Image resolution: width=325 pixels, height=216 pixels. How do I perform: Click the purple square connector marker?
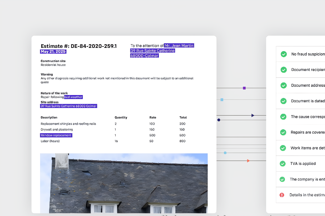click(x=244, y=88)
